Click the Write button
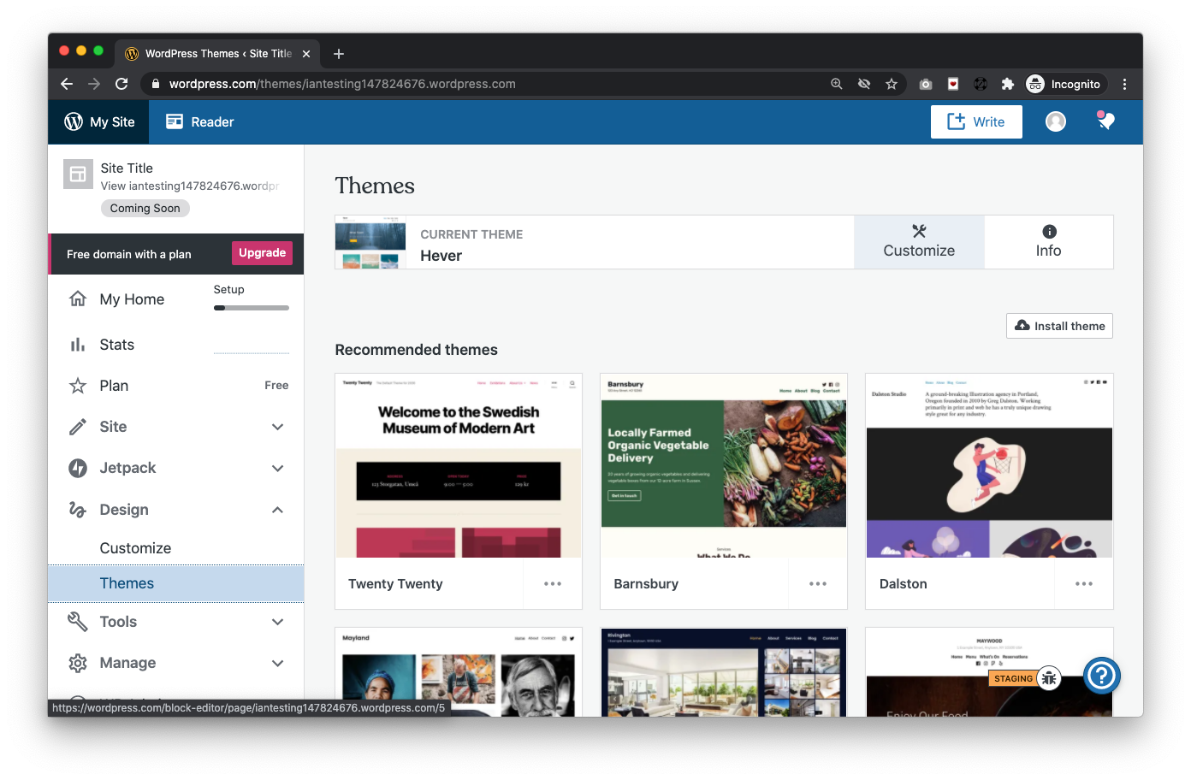The height and width of the screenshot is (780, 1191). pyautogui.click(x=976, y=121)
